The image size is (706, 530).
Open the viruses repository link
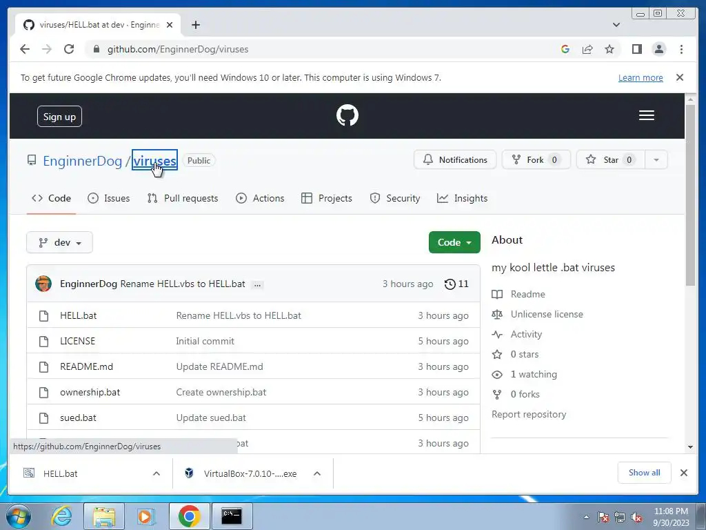pos(154,161)
